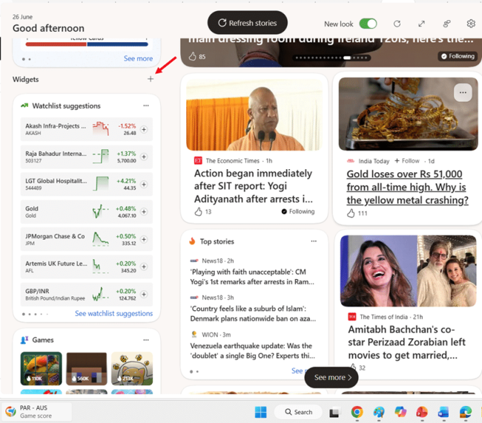Click the story carousel pagination dots
This screenshot has height=423, width=482.
pyautogui.click(x=331, y=58)
